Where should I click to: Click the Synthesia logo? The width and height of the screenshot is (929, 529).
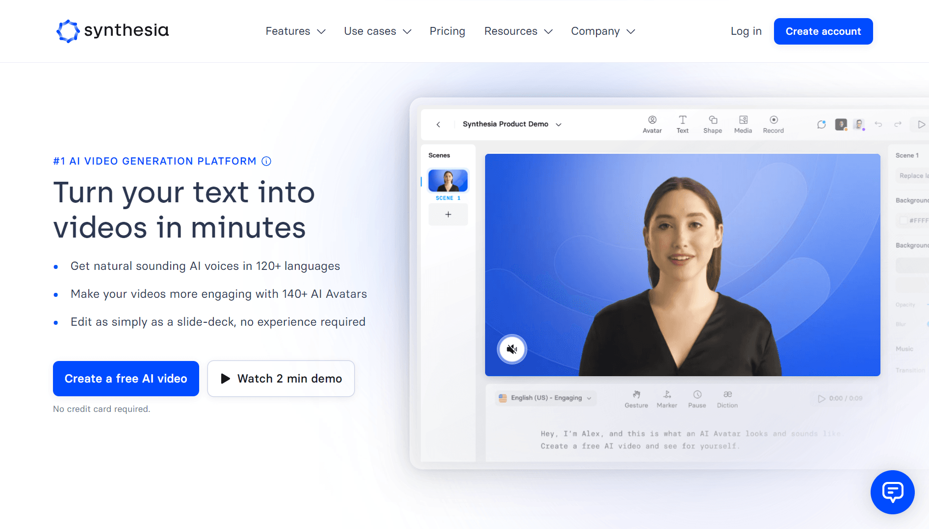click(113, 31)
